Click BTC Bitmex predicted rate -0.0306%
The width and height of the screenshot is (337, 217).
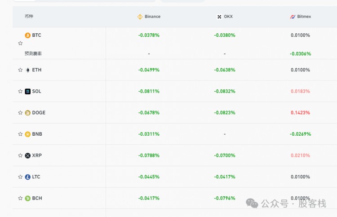click(x=300, y=54)
